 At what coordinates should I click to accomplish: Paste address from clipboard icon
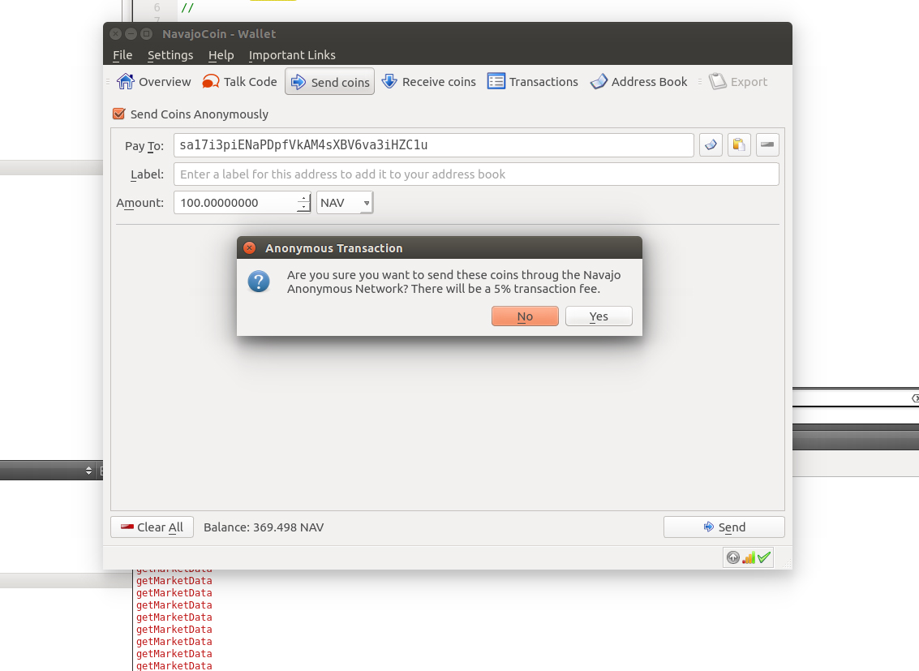[x=739, y=144]
